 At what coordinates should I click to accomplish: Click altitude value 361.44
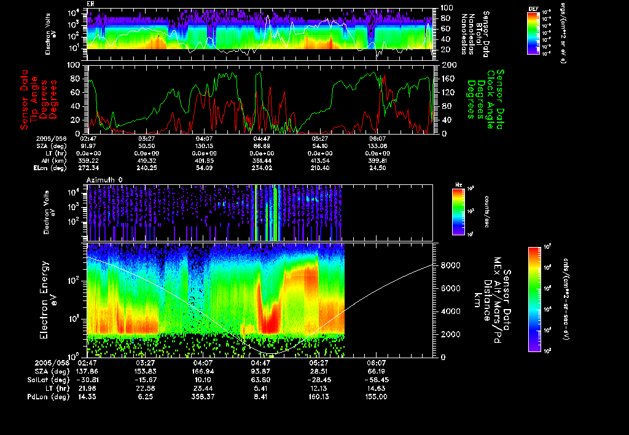pyautogui.click(x=262, y=160)
